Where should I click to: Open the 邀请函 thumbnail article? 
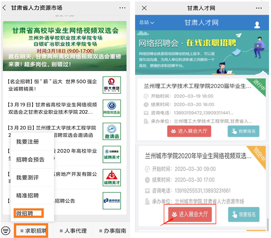tap(112, 131)
